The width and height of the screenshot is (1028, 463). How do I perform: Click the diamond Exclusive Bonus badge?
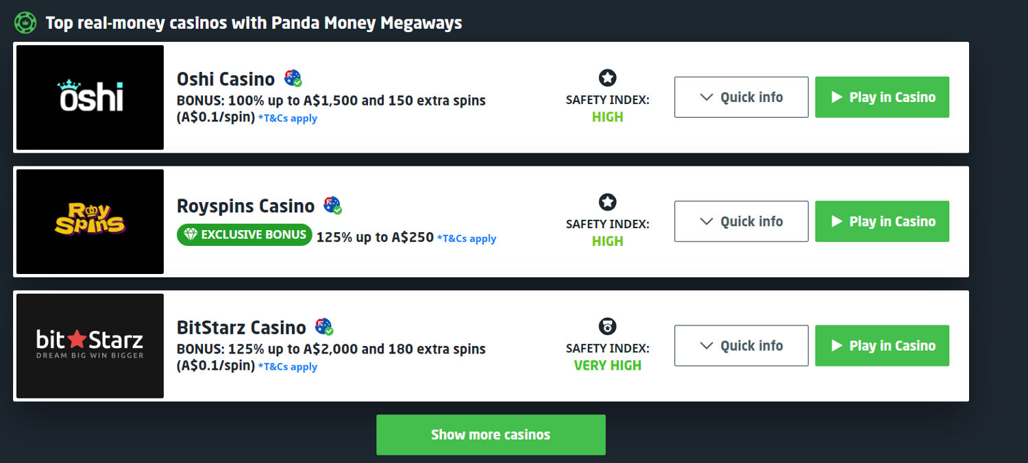pos(245,235)
